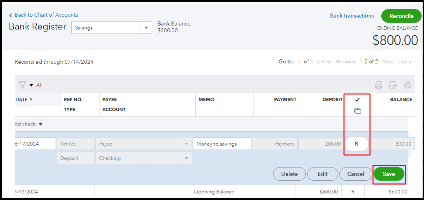Image resolution: width=424 pixels, height=200 pixels.
Task: Click the Next page link
Action: coord(388,62)
